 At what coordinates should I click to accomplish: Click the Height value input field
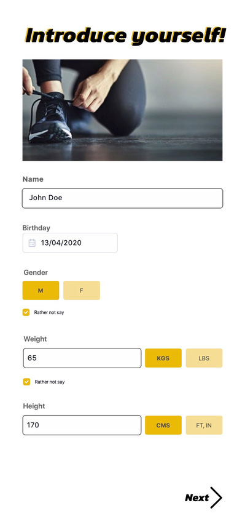[x=82, y=425]
